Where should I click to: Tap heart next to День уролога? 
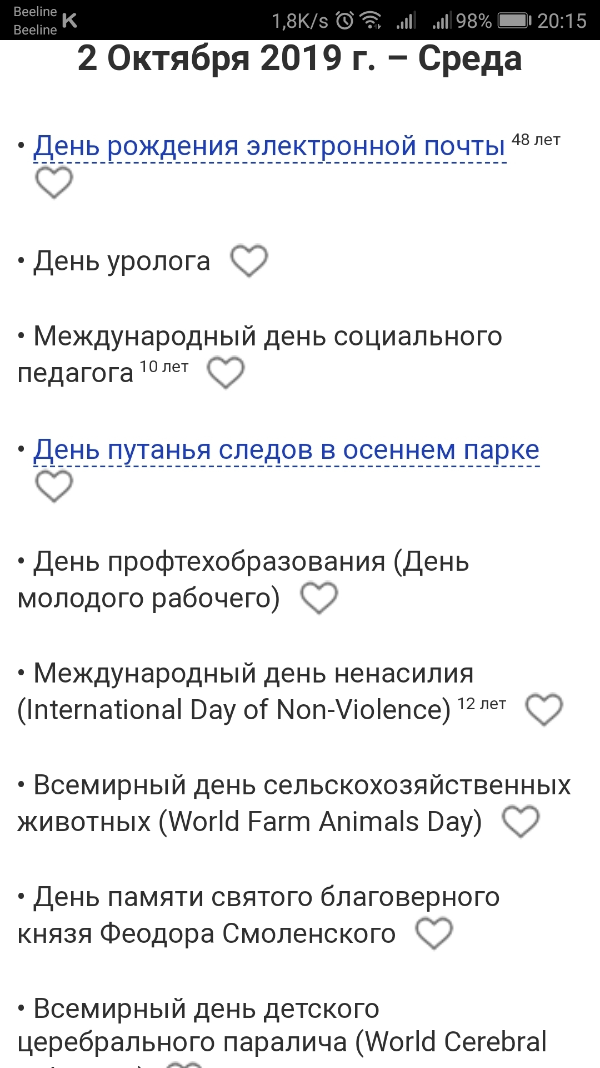tap(249, 261)
